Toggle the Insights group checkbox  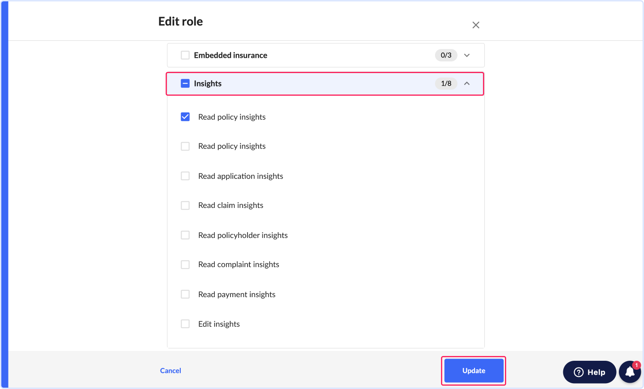point(185,83)
